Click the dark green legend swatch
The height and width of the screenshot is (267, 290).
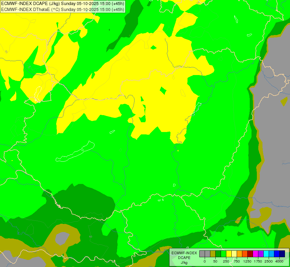point(218,254)
